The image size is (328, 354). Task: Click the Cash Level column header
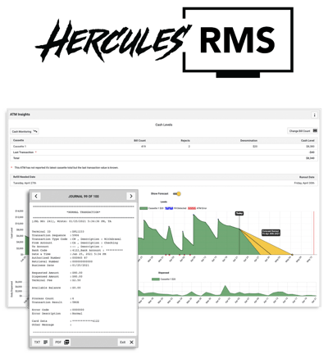(x=307, y=140)
